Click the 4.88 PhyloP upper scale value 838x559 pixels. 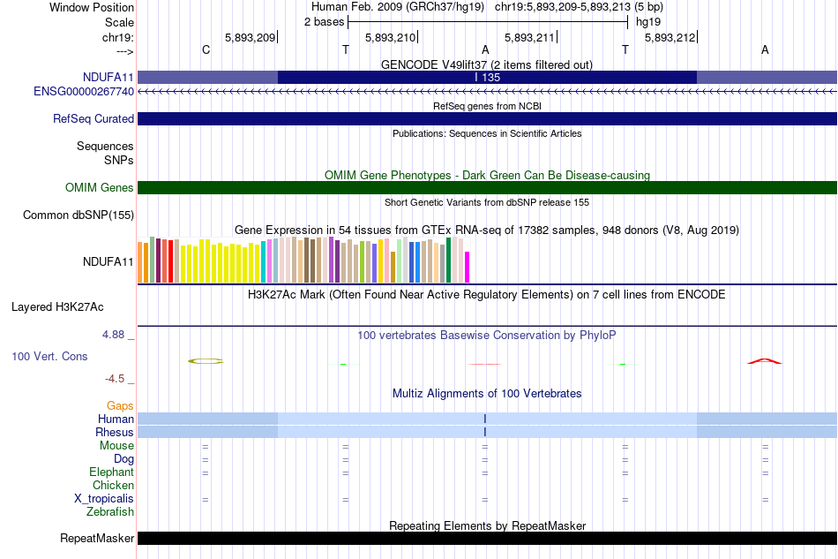coord(113,335)
